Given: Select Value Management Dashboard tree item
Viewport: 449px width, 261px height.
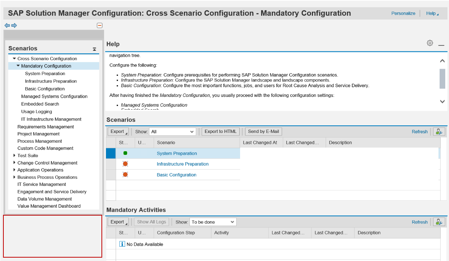Looking at the screenshot, I should (x=49, y=206).
